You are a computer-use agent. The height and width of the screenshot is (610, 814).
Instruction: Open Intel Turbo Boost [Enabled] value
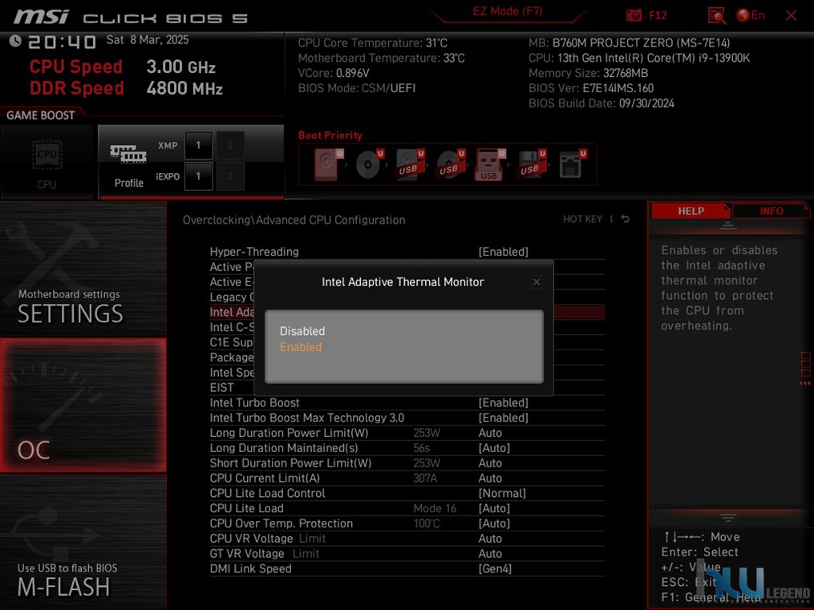(x=503, y=402)
